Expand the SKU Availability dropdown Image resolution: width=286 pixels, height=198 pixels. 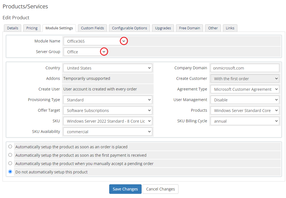click(x=108, y=132)
